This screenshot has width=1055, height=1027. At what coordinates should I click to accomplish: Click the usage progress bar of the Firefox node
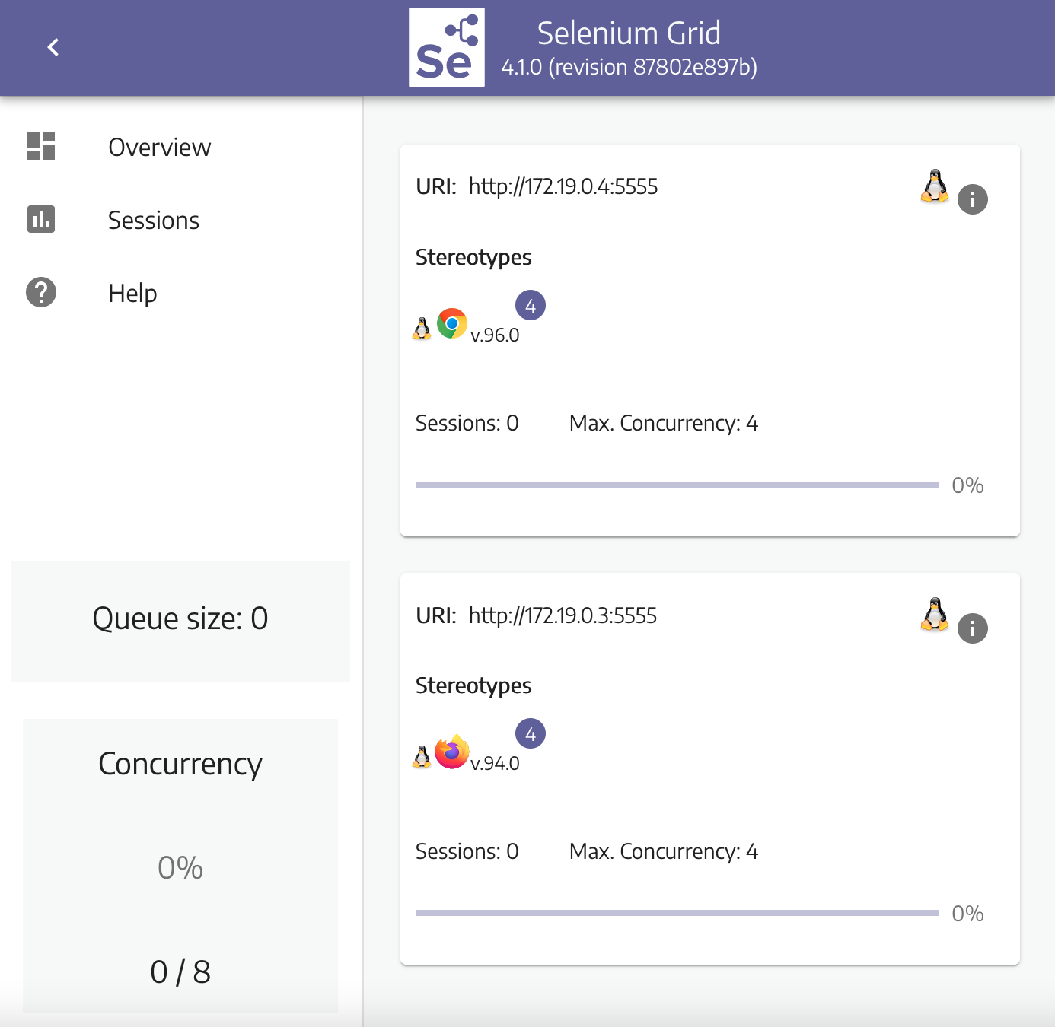pyautogui.click(x=677, y=913)
